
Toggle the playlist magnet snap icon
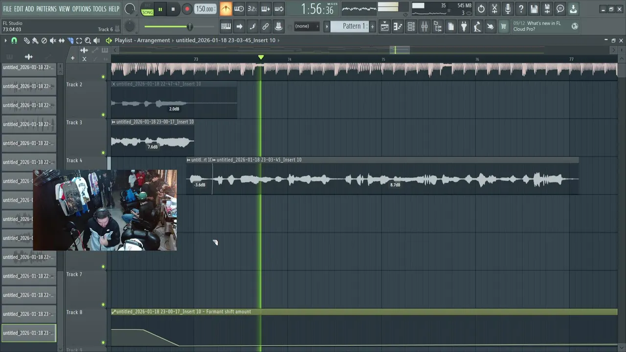pos(14,41)
